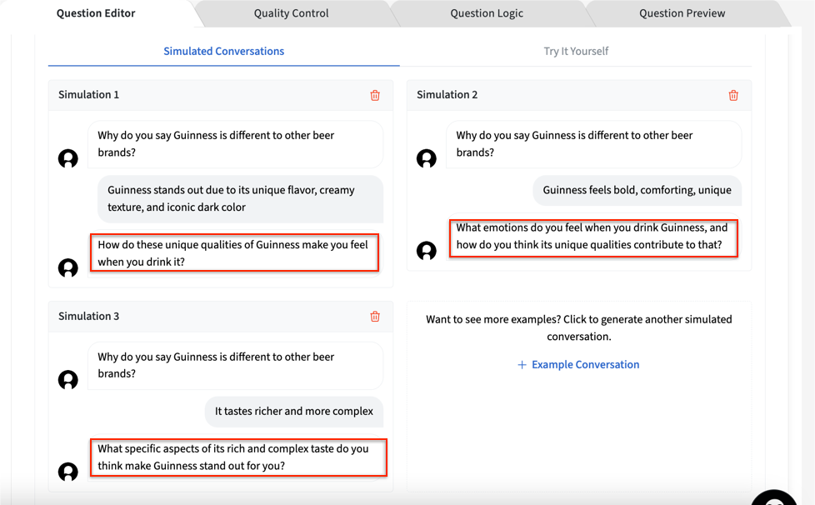Open the Question Preview tab
This screenshot has width=815, height=505.
(682, 13)
